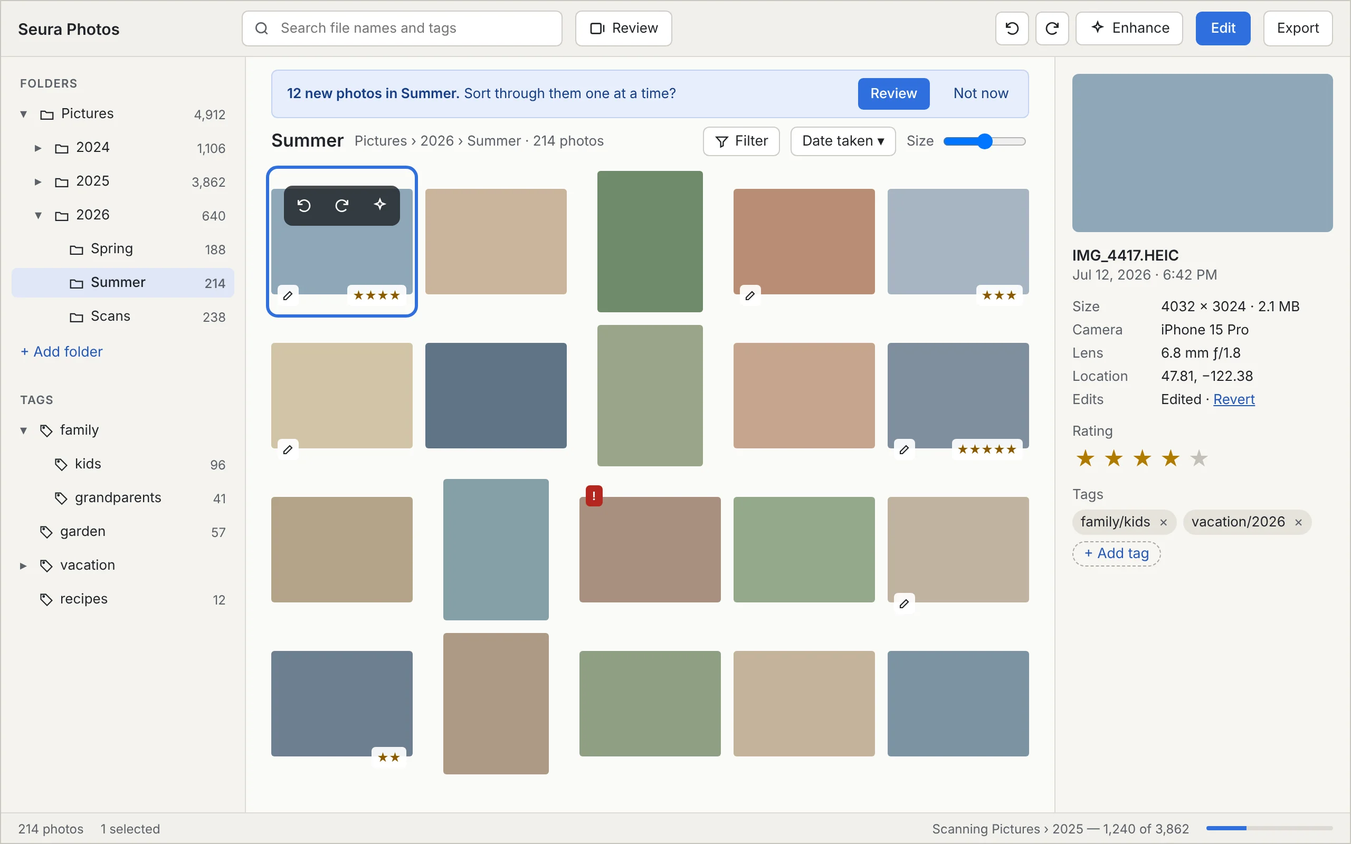
Task: Click the Enhance button
Action: (1129, 28)
